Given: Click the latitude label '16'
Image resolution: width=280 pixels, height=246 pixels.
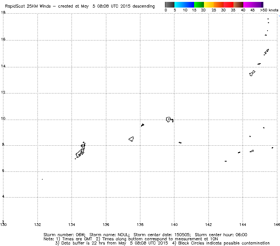Looking at the screenshot, I should pyautogui.click(x=3, y=39).
